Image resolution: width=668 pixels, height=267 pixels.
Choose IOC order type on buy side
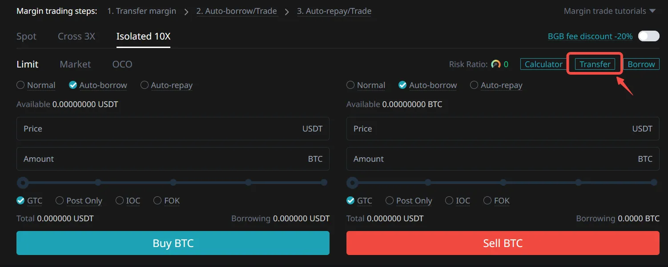120,201
